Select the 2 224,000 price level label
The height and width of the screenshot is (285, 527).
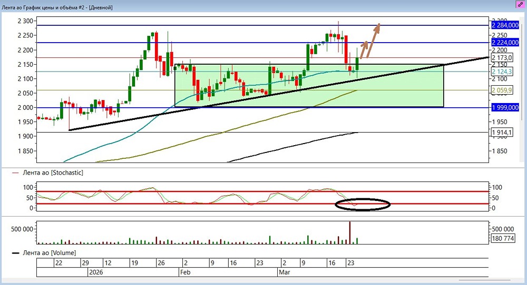(505, 42)
